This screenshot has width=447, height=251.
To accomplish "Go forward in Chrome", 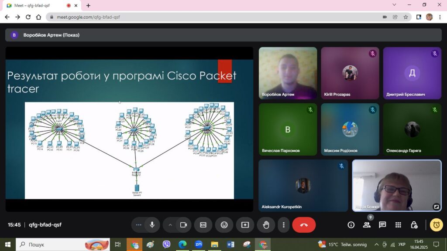I will pos(17,17).
